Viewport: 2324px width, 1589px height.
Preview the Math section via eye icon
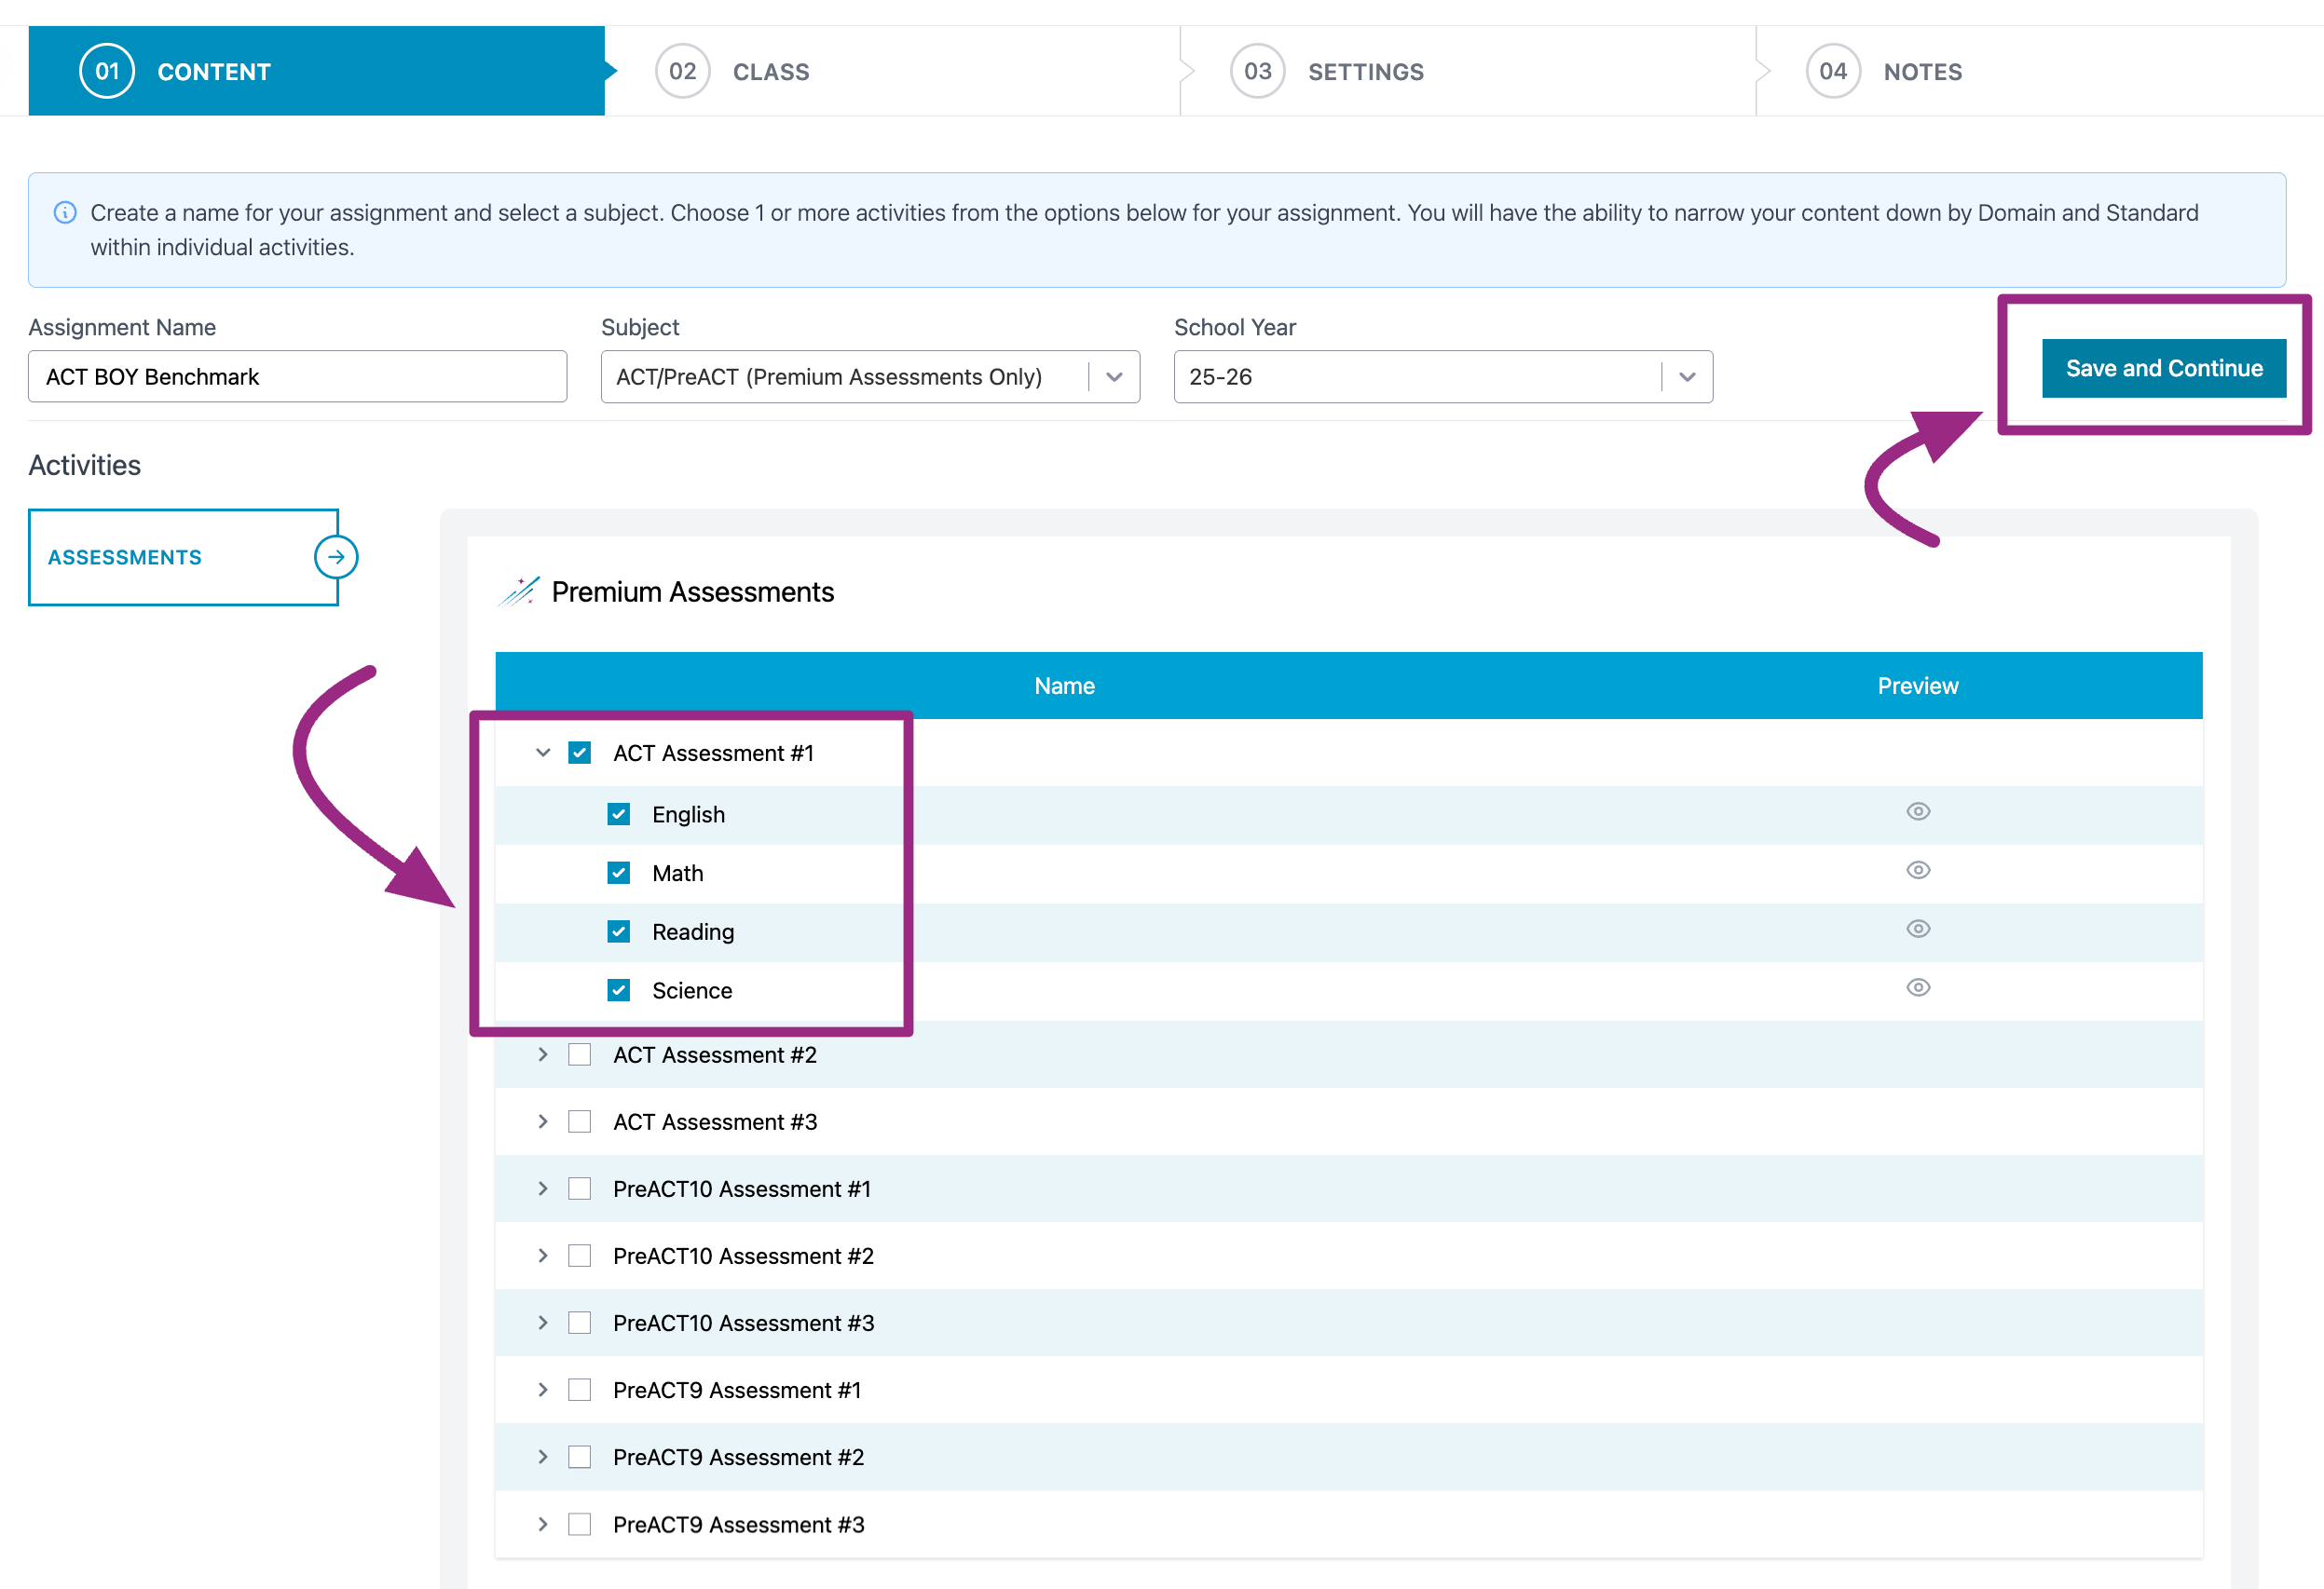(x=1917, y=871)
